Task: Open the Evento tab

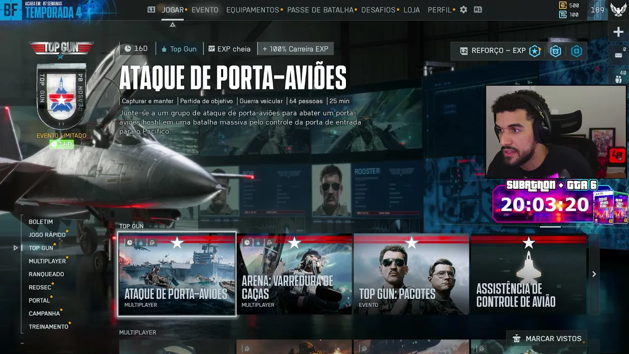Action: pyautogui.click(x=205, y=10)
